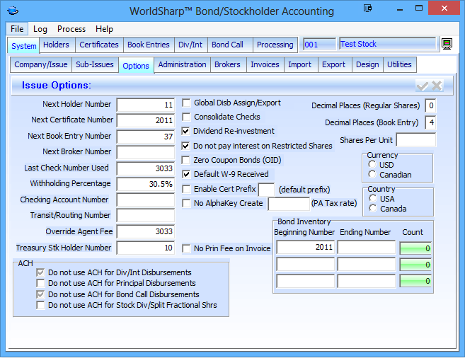Open the Utilities sub-tab
Screen dimensions: 465x358
click(x=399, y=64)
